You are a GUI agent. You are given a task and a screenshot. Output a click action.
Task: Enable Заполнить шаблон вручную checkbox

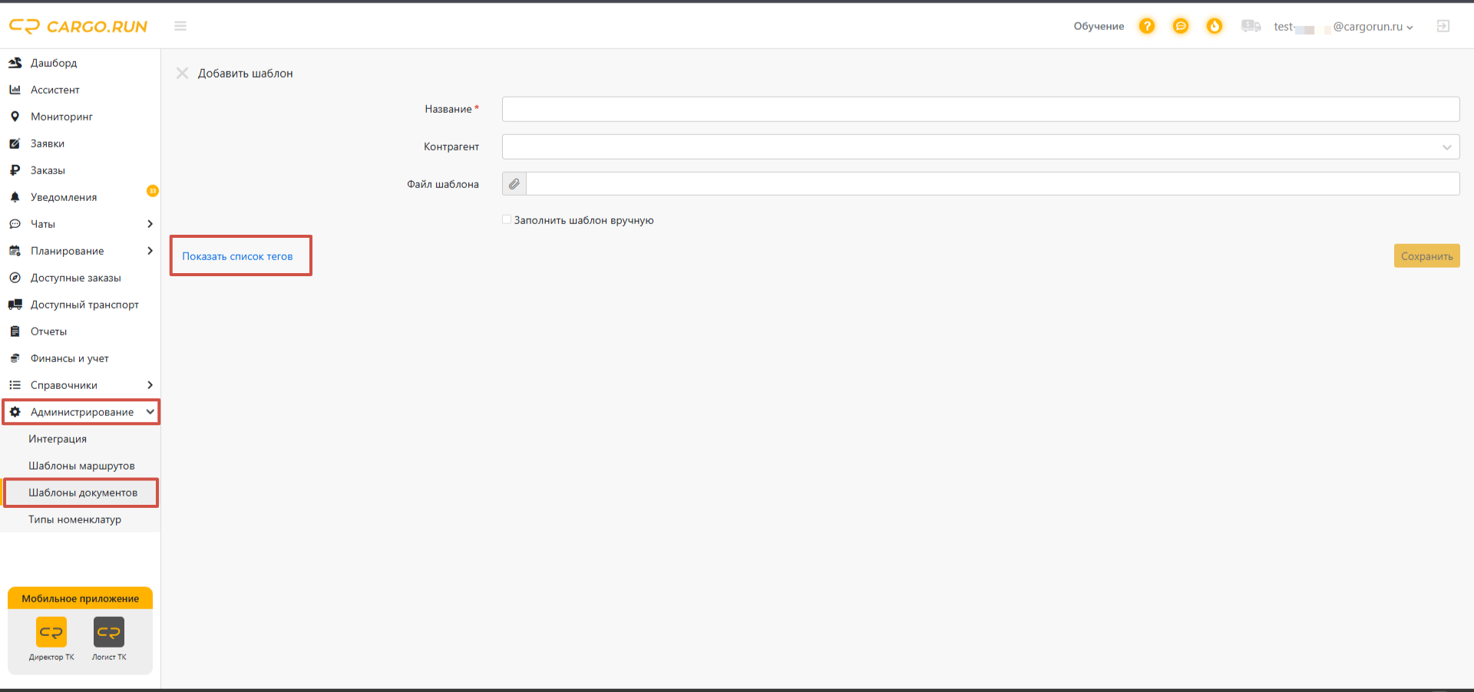(x=507, y=219)
